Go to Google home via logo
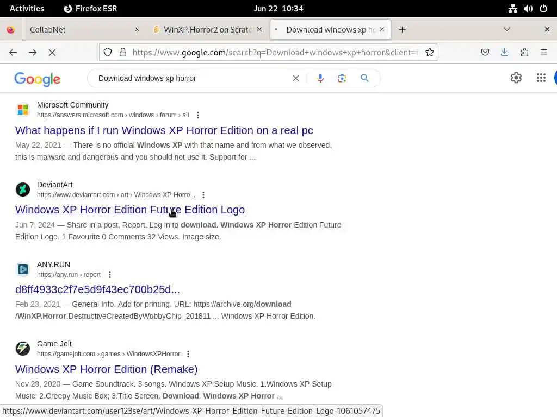Screen dimensions: 557x417 (x=38, y=79)
